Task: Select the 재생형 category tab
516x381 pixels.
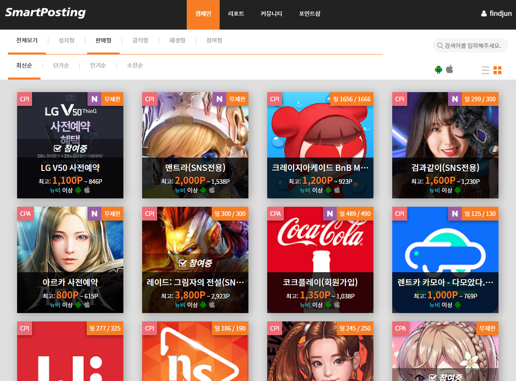Action: (x=177, y=40)
